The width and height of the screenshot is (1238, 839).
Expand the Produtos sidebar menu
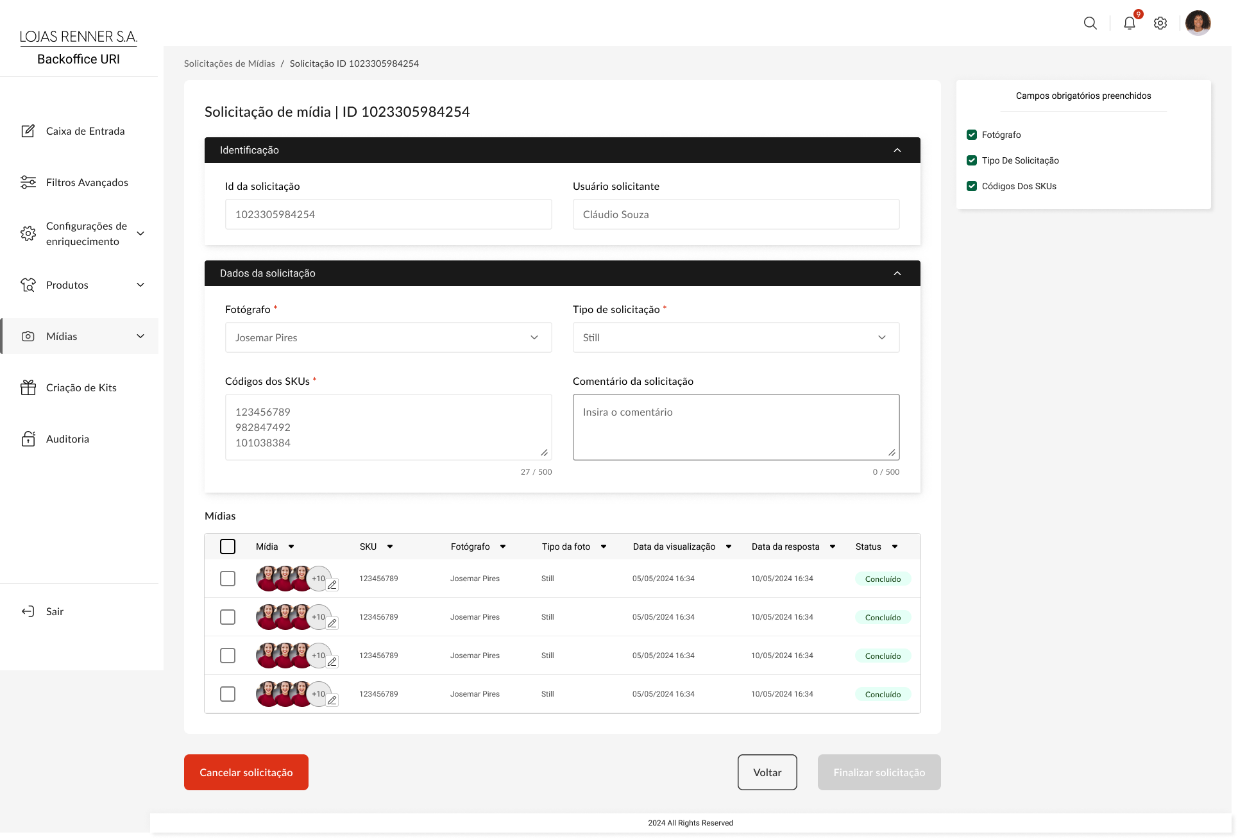point(140,285)
